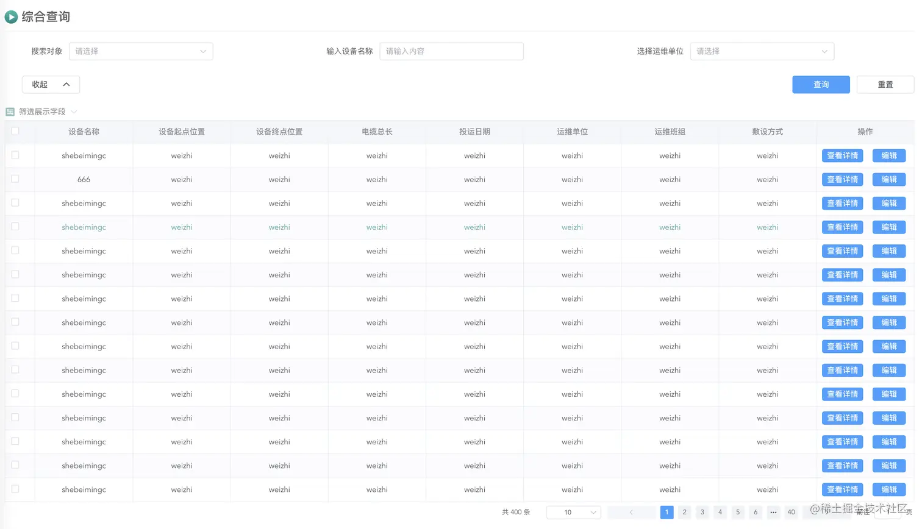This screenshot has height=529, width=922.
Task: Jump to page 2
Action: pos(685,512)
